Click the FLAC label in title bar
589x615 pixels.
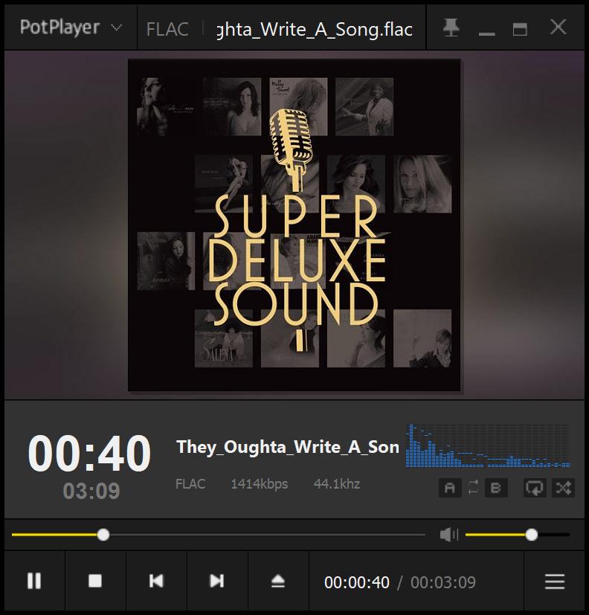click(x=167, y=30)
